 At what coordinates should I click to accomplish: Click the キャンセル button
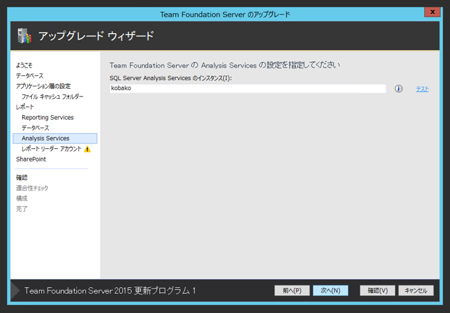416,291
